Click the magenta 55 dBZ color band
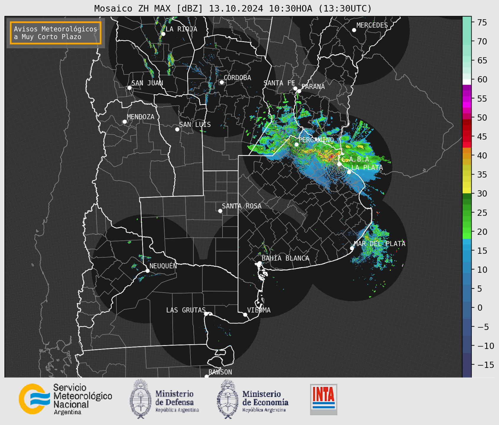This screenshot has height=425, width=499. (x=467, y=99)
